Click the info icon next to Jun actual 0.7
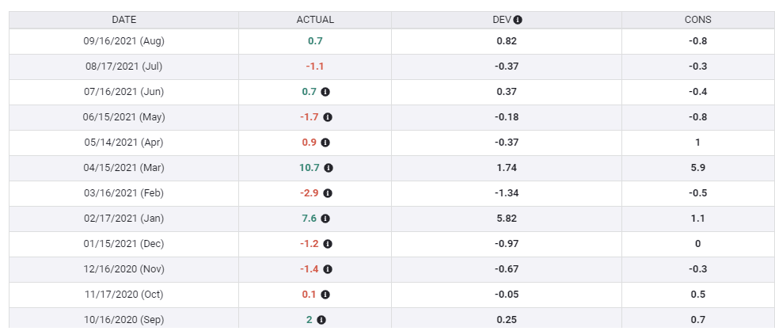 pyautogui.click(x=325, y=92)
